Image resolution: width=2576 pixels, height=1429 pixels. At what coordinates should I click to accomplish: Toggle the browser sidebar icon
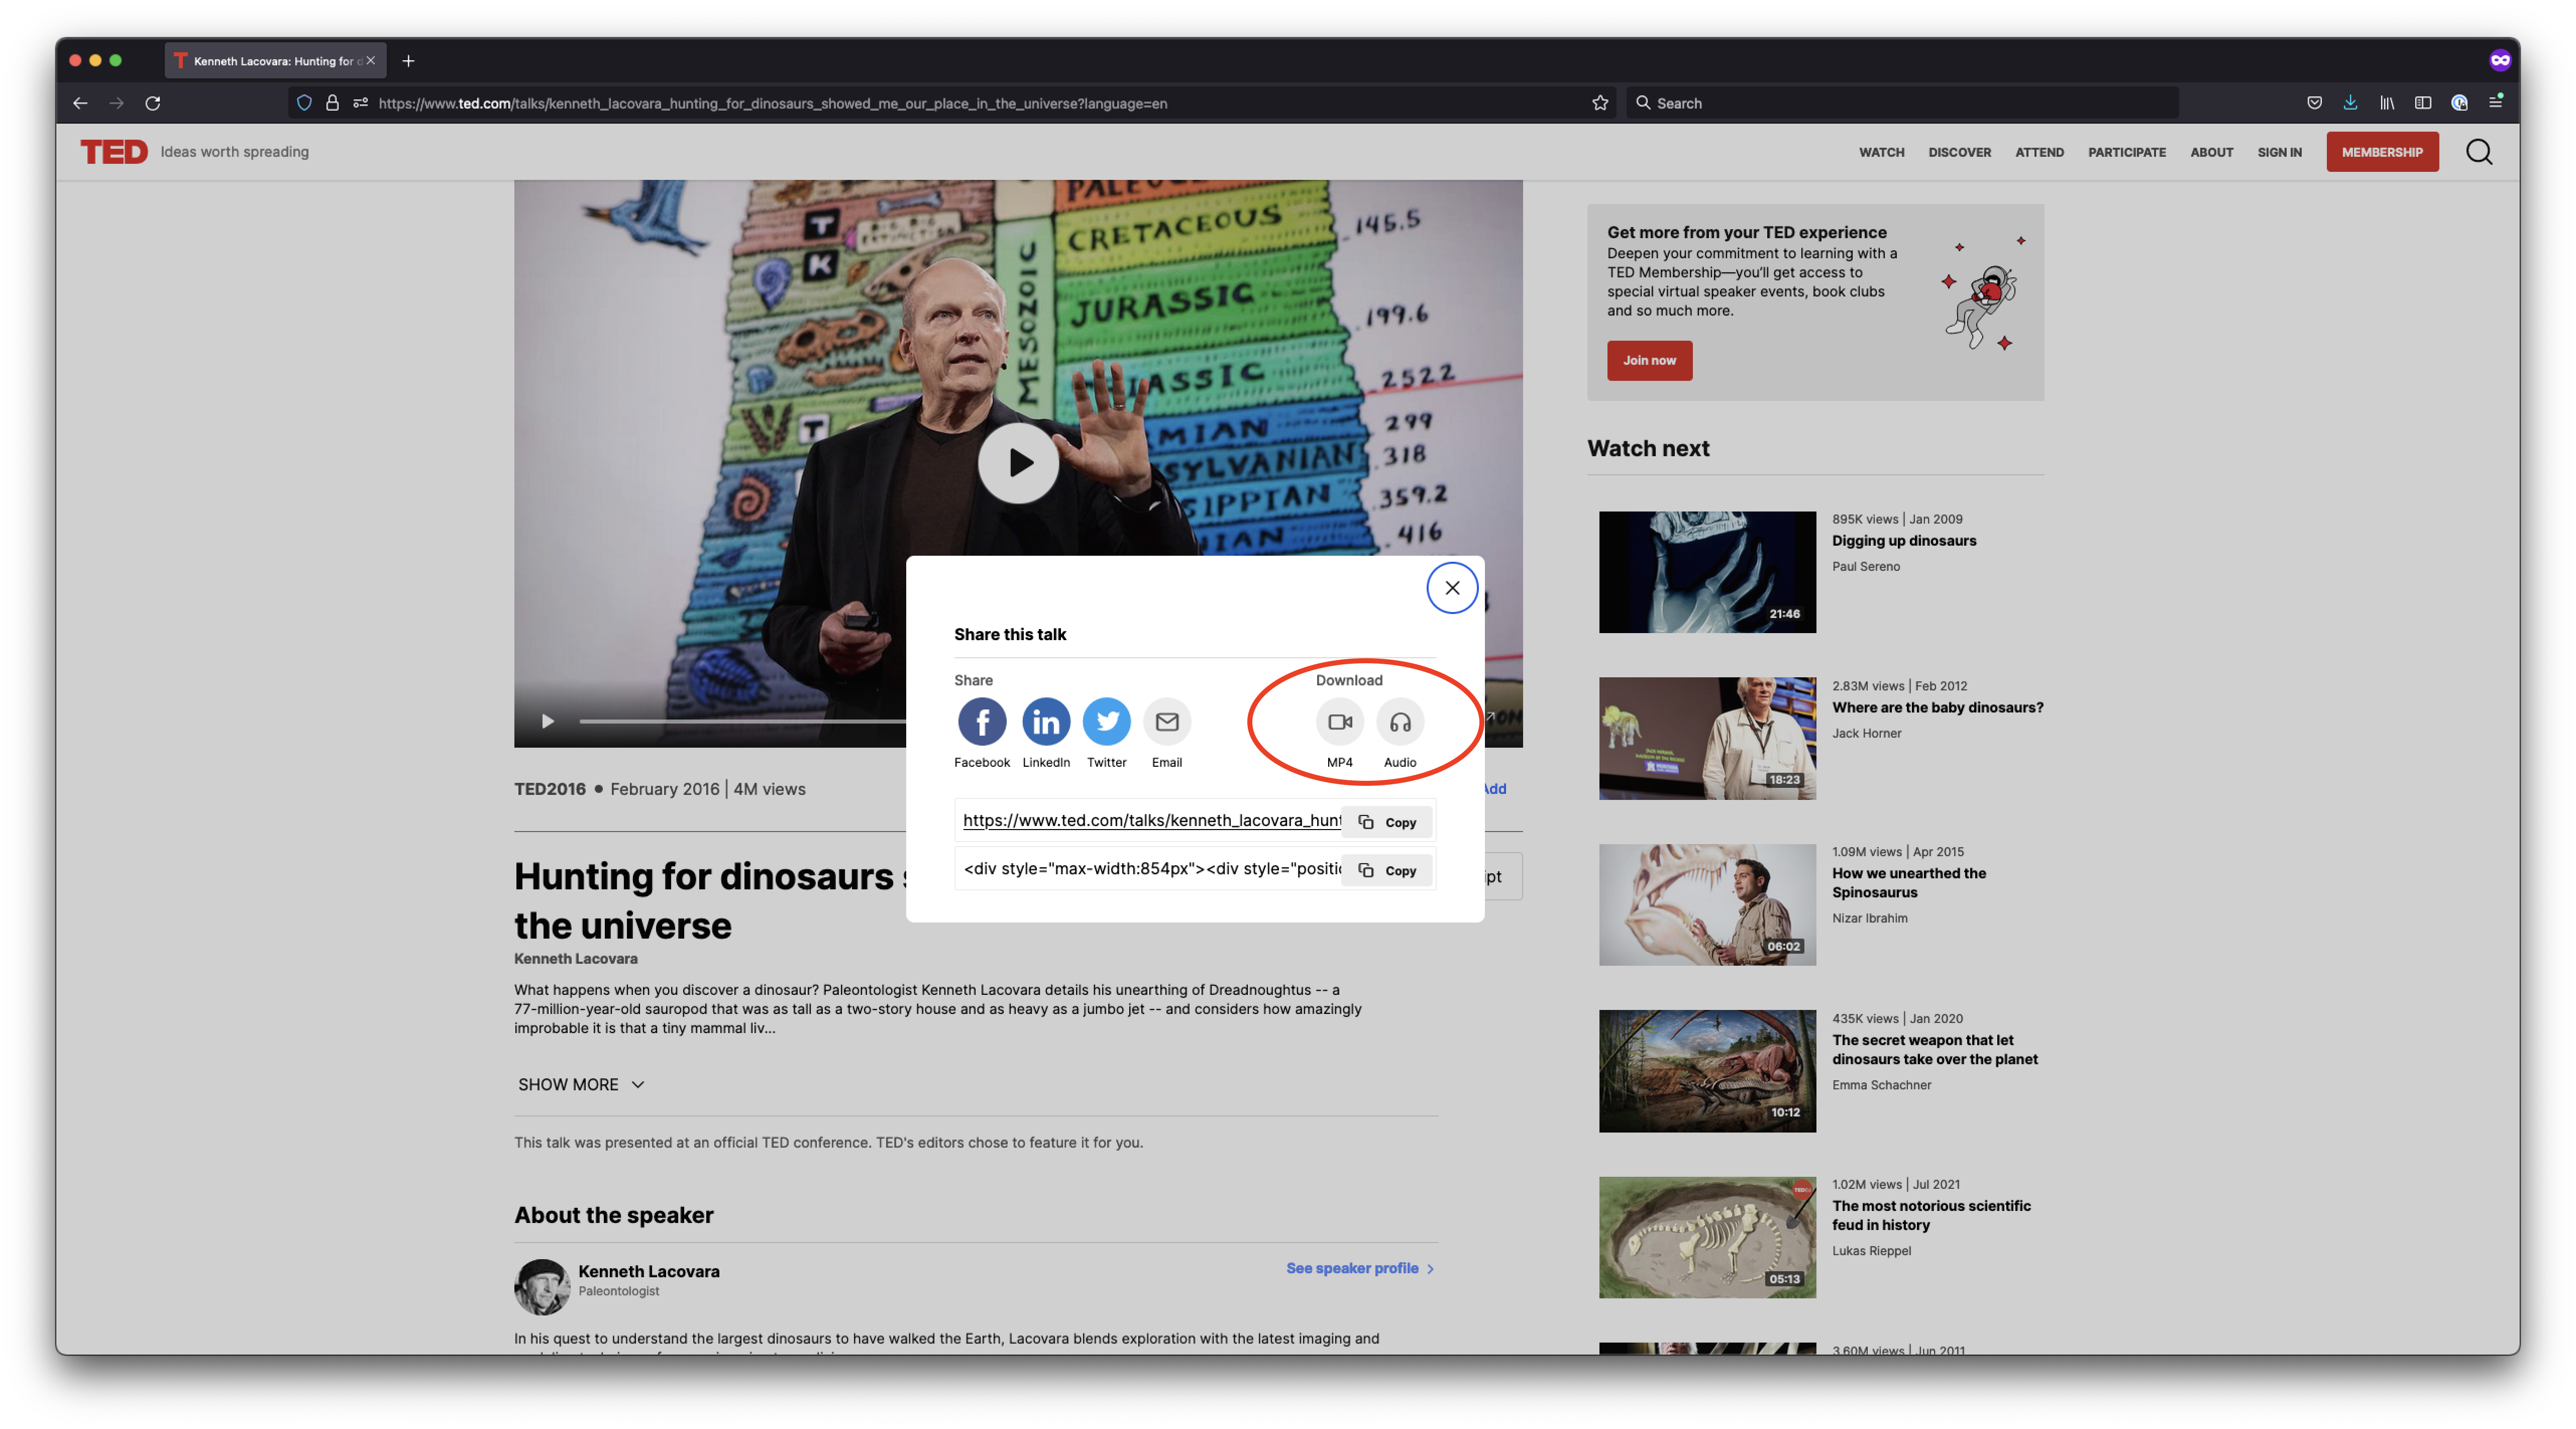2423,103
